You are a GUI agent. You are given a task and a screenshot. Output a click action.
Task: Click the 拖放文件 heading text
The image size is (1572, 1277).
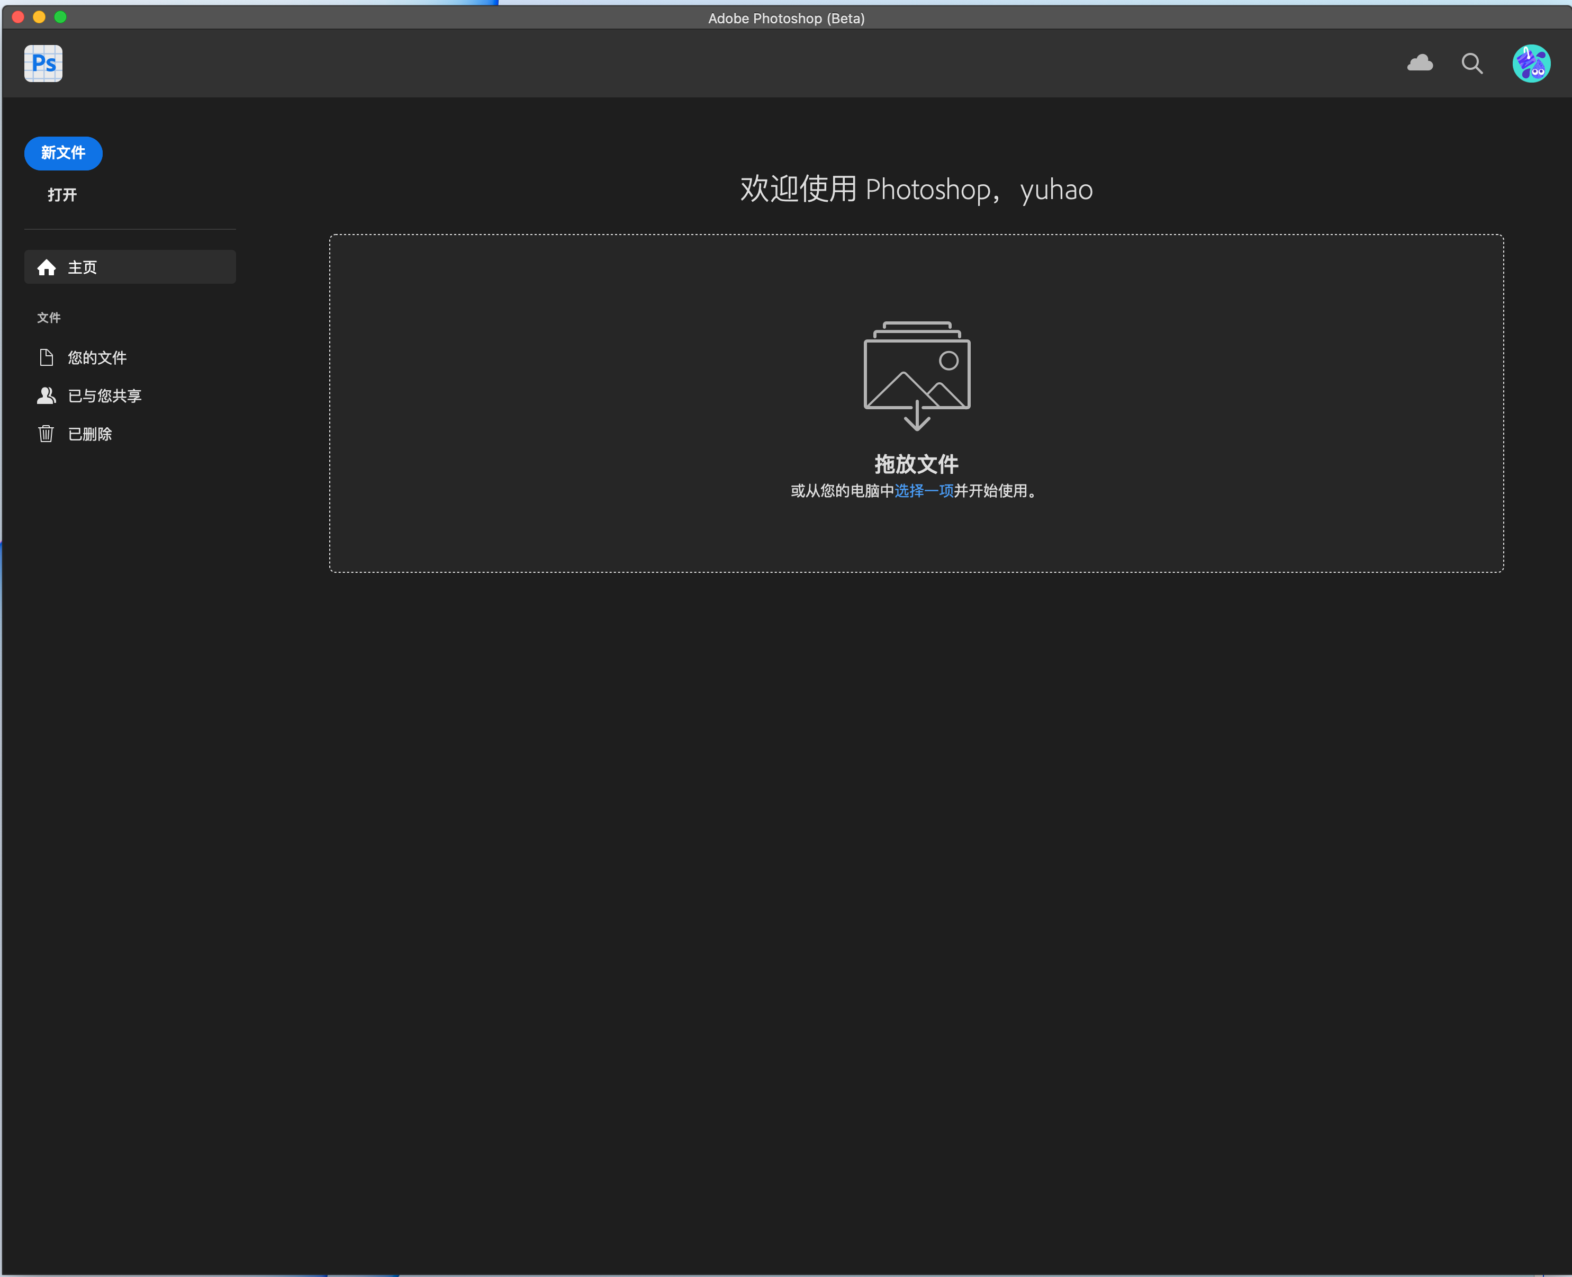(x=916, y=464)
